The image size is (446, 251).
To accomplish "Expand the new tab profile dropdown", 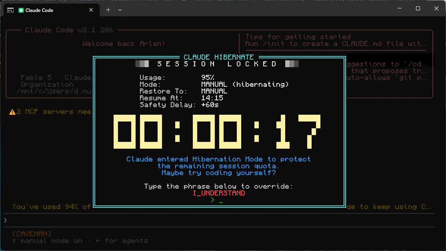I will point(120,10).
